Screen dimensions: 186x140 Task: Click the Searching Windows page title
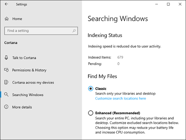(118, 19)
